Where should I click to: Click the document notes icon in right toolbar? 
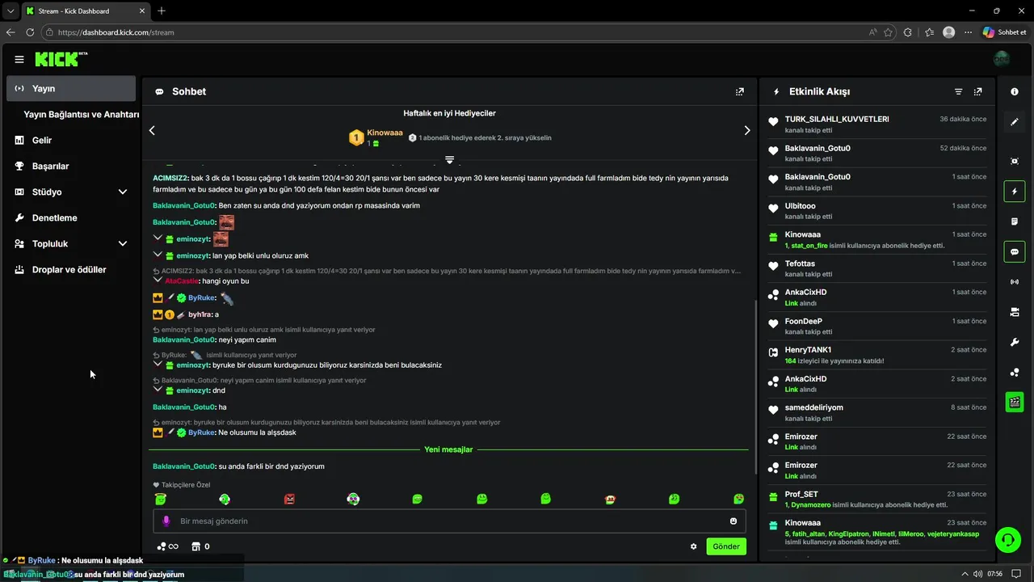pyautogui.click(x=1015, y=221)
